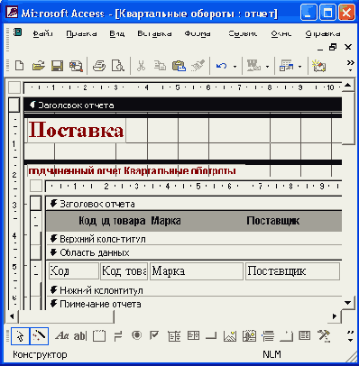Image resolution: width=359 pixels, height=366 pixels.
Task: Expand the toolbox overflow options chevron
Action: coord(350,336)
